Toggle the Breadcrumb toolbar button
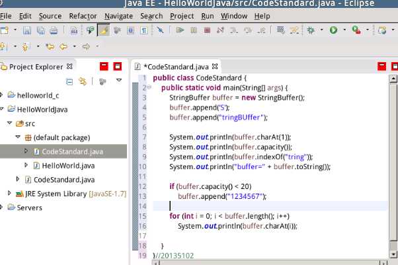 click(90, 30)
